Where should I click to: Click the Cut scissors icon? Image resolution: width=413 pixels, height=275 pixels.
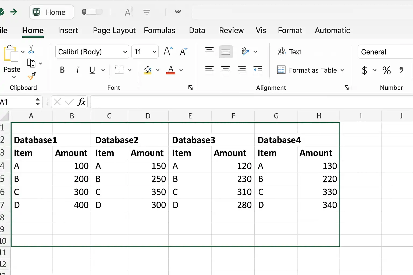click(31, 49)
